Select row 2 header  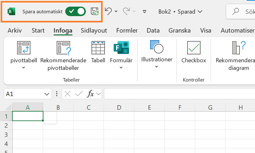[6, 125]
